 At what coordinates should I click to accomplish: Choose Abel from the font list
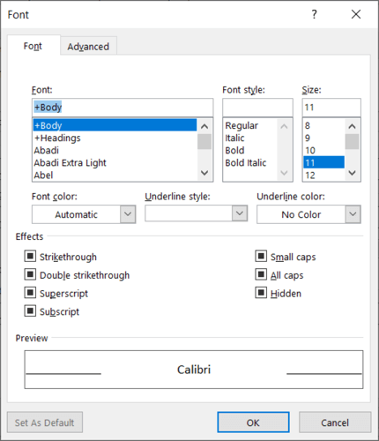point(115,175)
